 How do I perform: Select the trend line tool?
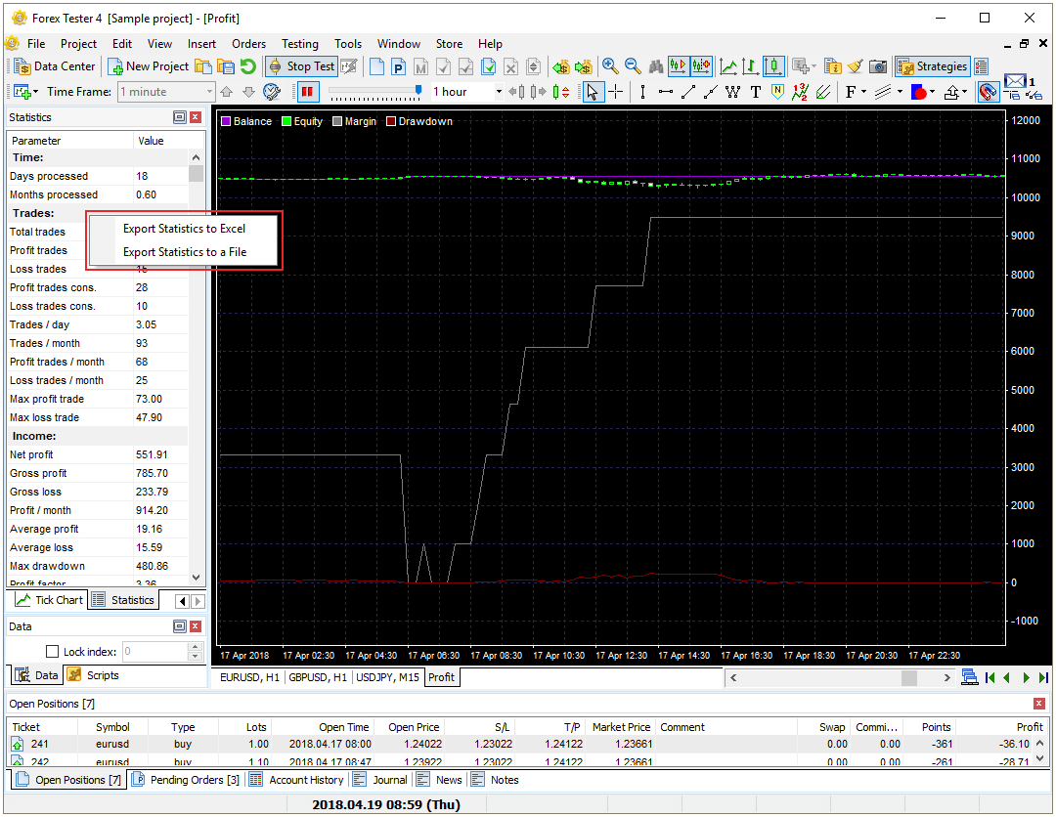(x=687, y=92)
